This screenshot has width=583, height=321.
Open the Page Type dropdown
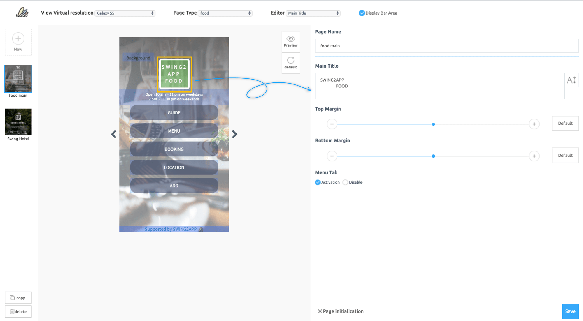pos(225,13)
